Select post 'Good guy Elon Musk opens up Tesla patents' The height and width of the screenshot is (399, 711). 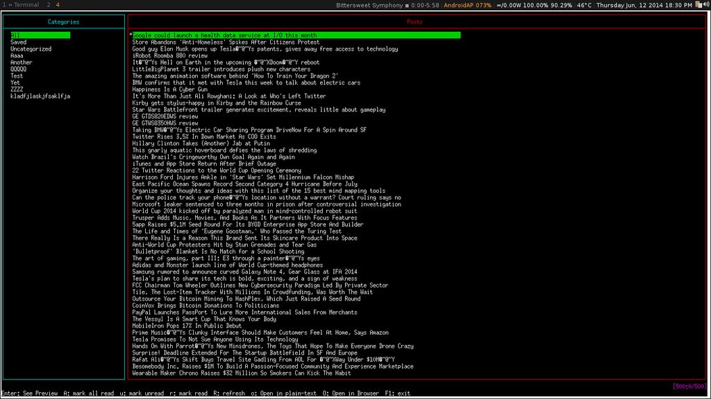pyautogui.click(x=265, y=49)
